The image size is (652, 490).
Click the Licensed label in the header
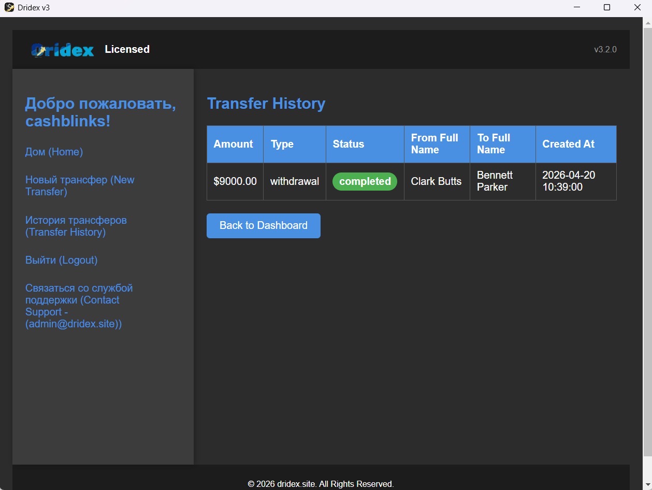(x=127, y=49)
